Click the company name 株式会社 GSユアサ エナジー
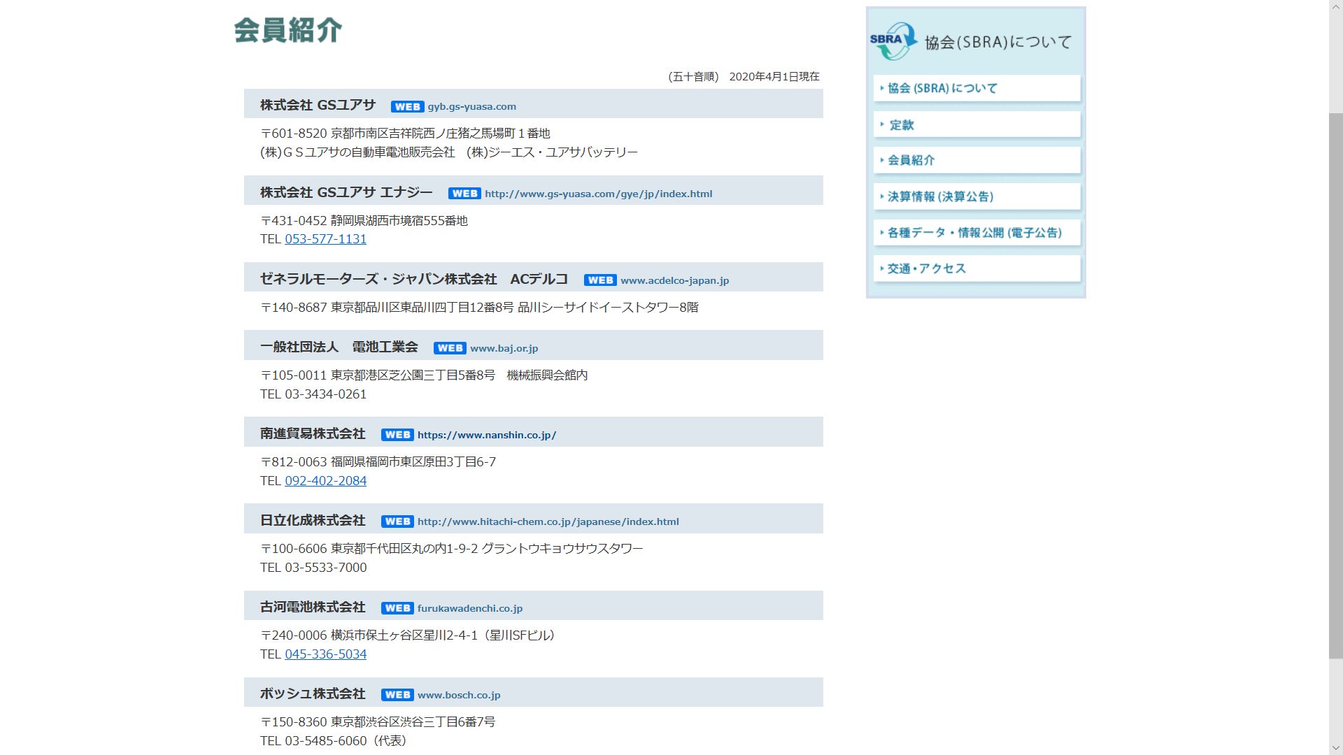The image size is (1343, 755). [x=347, y=192]
